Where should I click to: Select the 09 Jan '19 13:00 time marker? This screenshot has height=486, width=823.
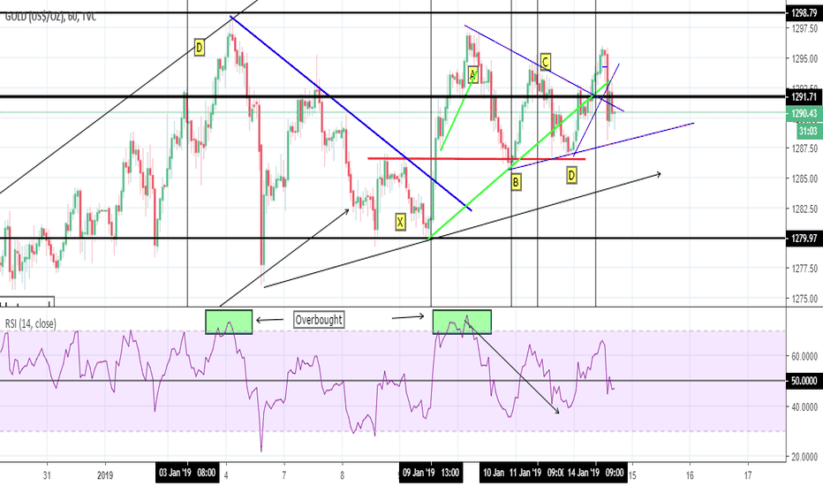(430, 473)
